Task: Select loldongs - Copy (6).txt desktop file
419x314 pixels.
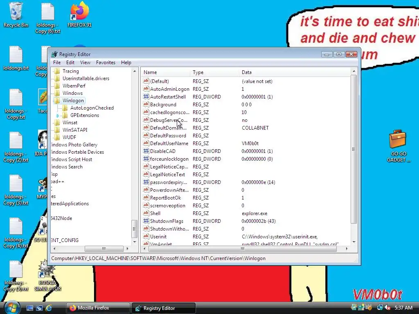Action: [x=47, y=18]
